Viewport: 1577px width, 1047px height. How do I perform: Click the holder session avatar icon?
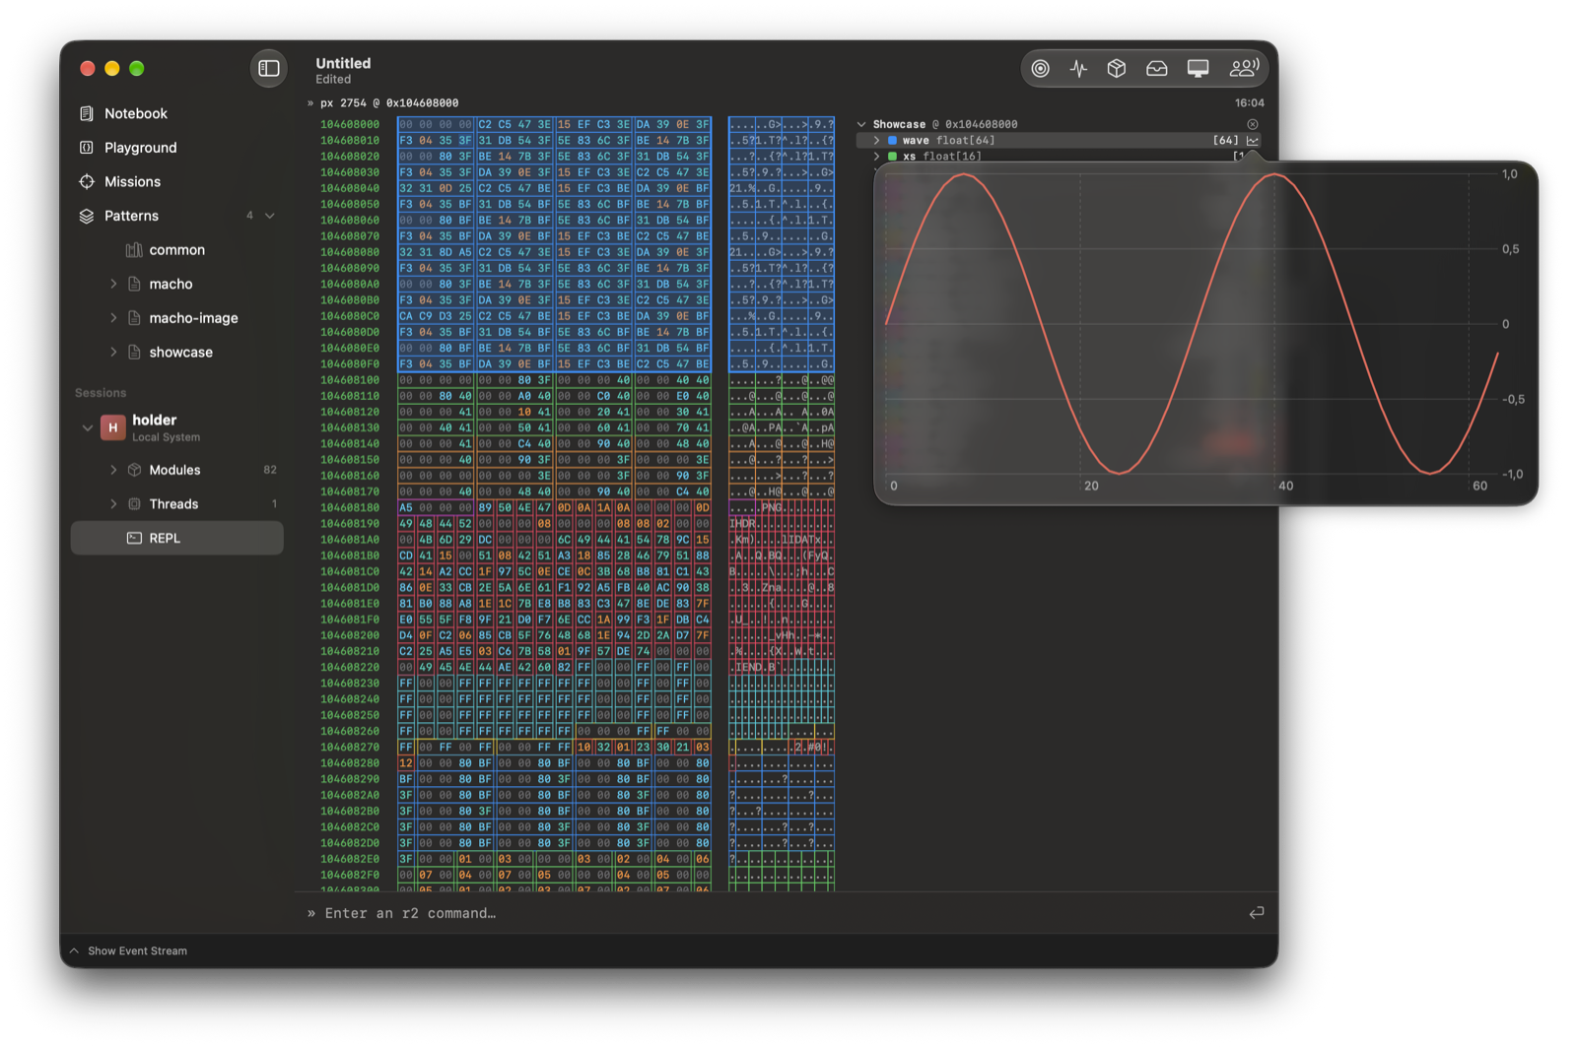click(112, 427)
